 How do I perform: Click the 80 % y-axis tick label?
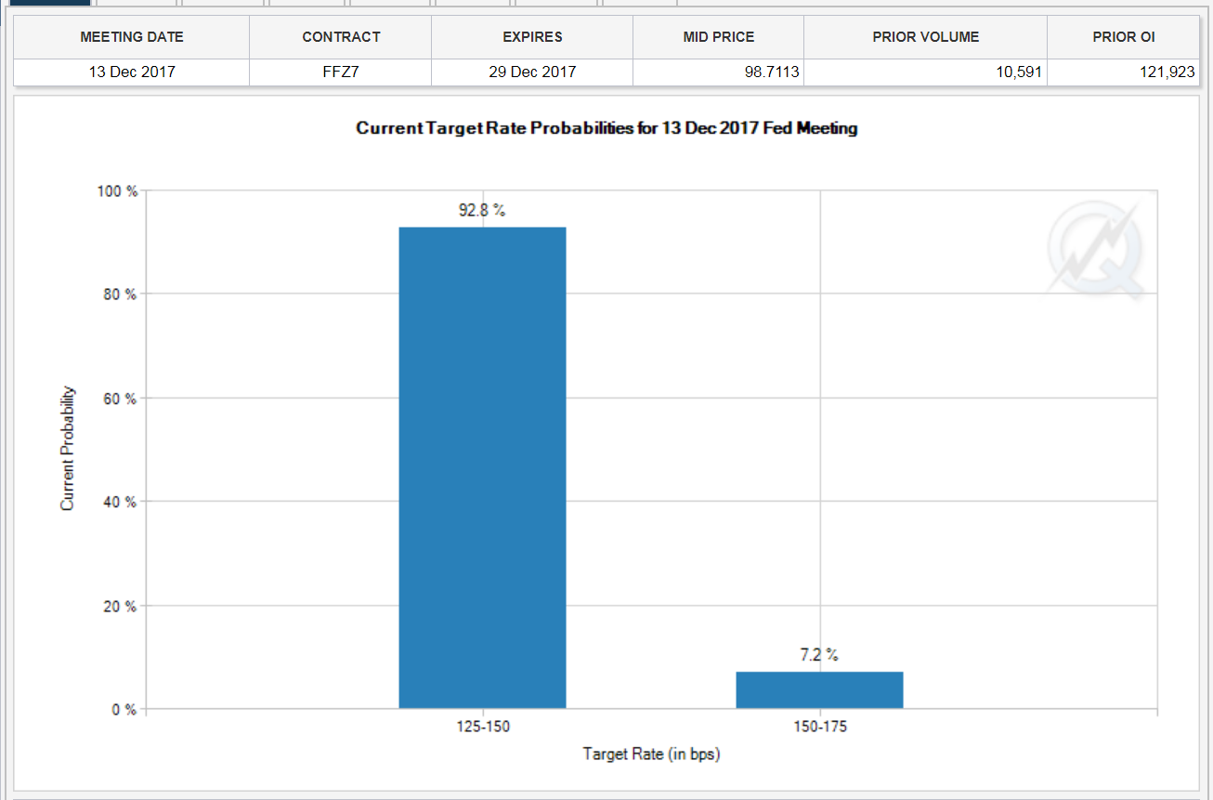click(x=120, y=295)
